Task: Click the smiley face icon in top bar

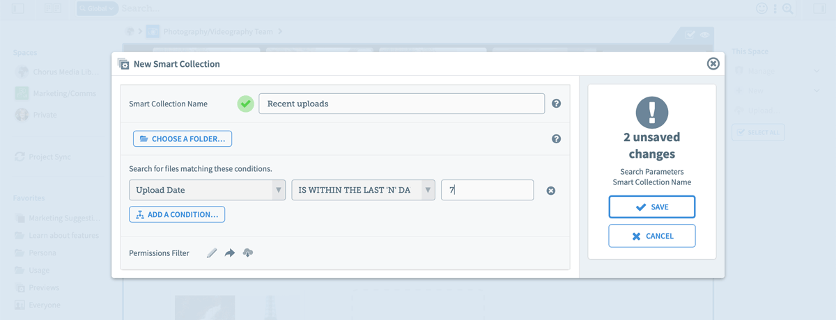Action: coord(761,9)
